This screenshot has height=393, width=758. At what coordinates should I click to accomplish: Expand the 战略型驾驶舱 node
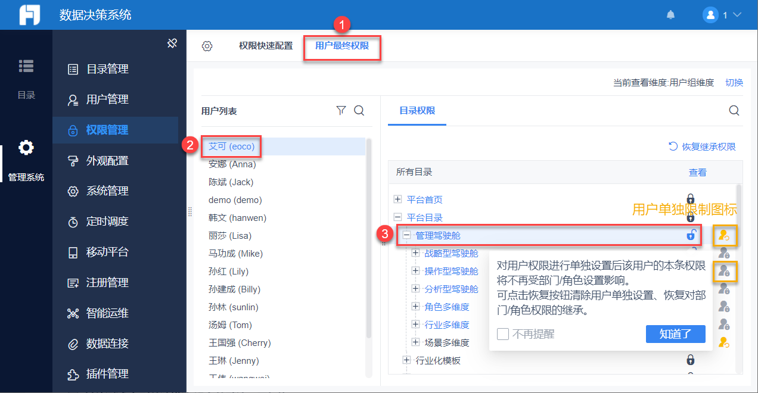[x=416, y=252]
